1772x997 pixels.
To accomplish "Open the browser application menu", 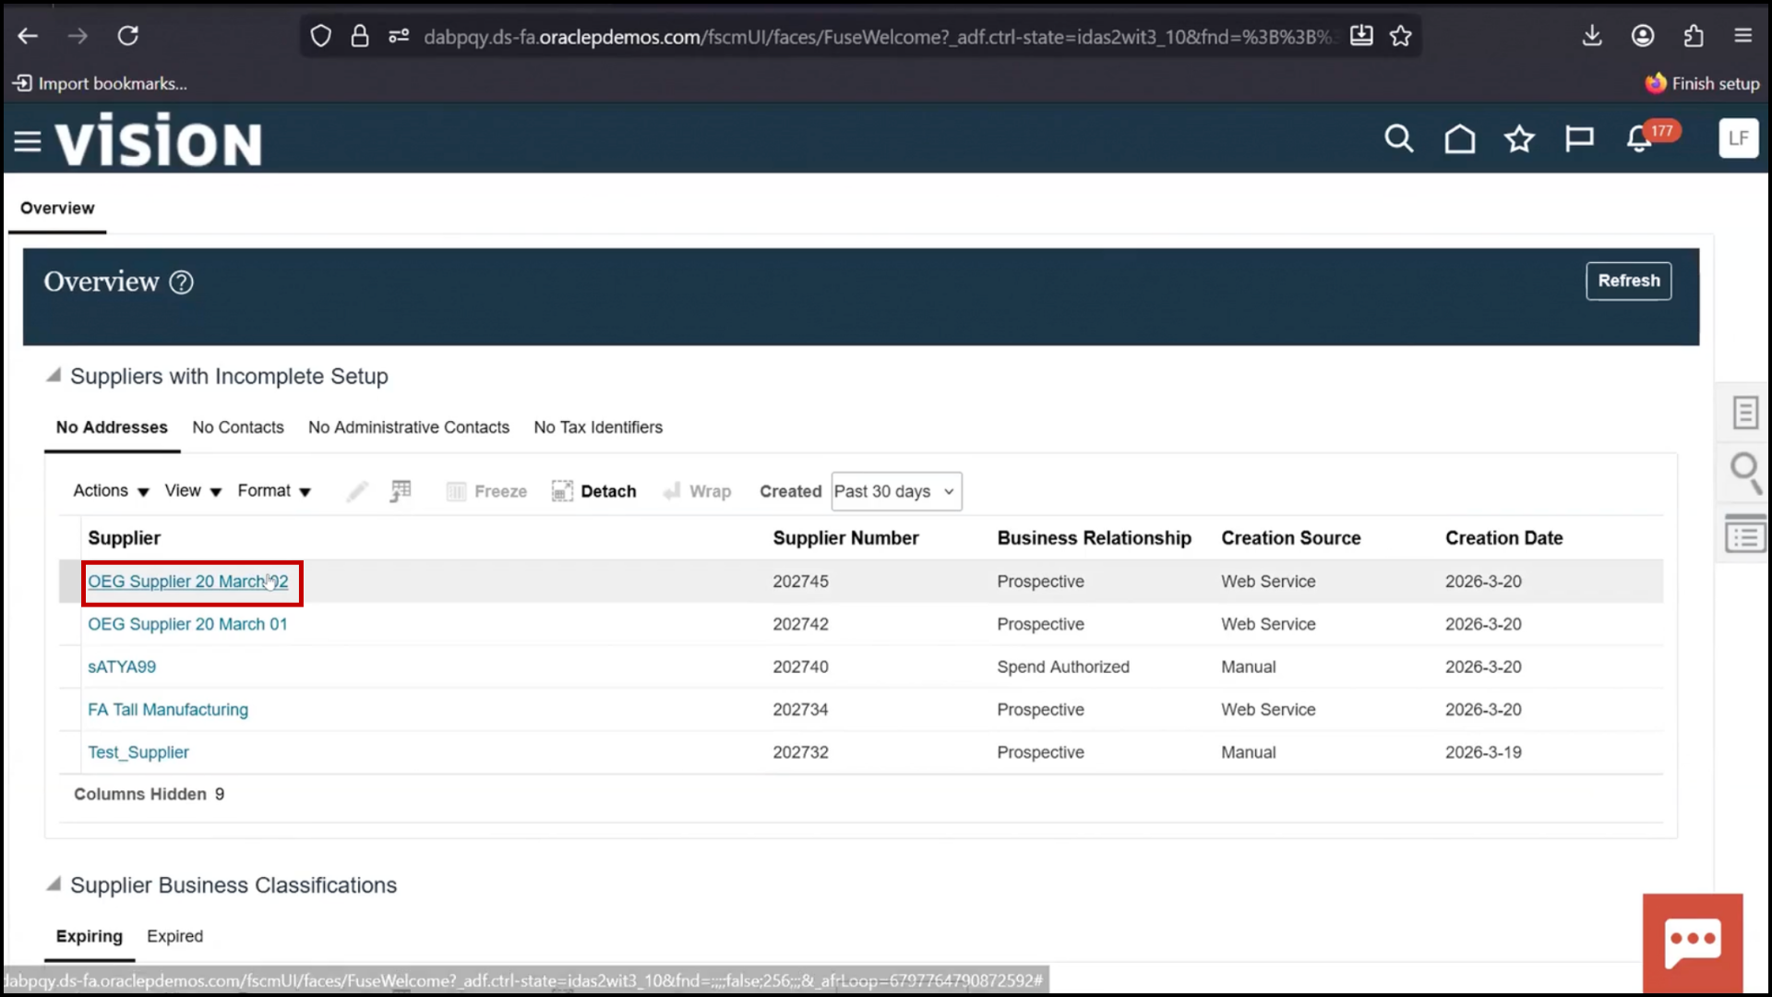I will [1742, 36].
